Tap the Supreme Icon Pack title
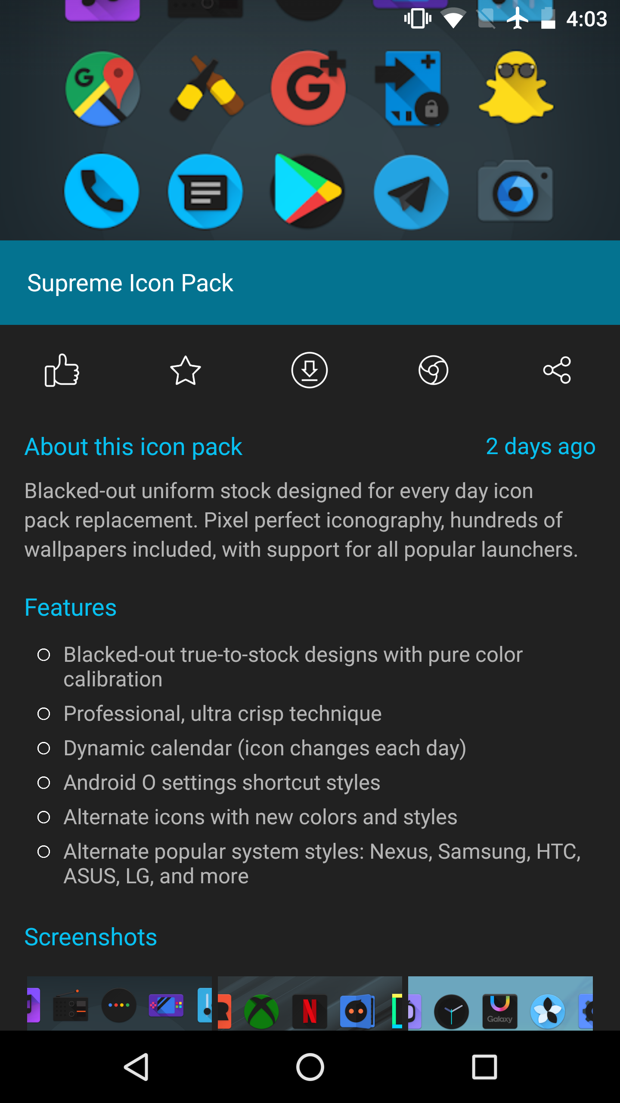The width and height of the screenshot is (620, 1103). [x=130, y=283]
